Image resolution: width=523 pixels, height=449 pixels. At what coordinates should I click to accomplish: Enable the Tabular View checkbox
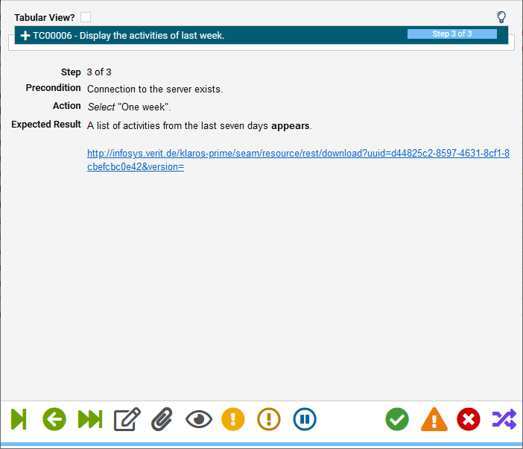coord(86,17)
